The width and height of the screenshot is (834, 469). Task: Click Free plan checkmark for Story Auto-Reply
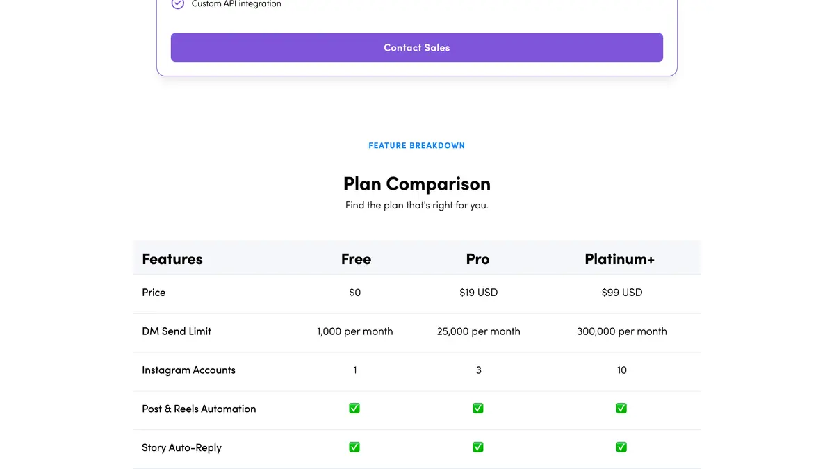tap(354, 447)
